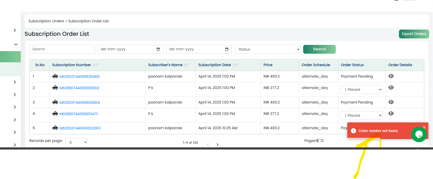View order details for MS12631744615800804

pyautogui.click(x=391, y=102)
